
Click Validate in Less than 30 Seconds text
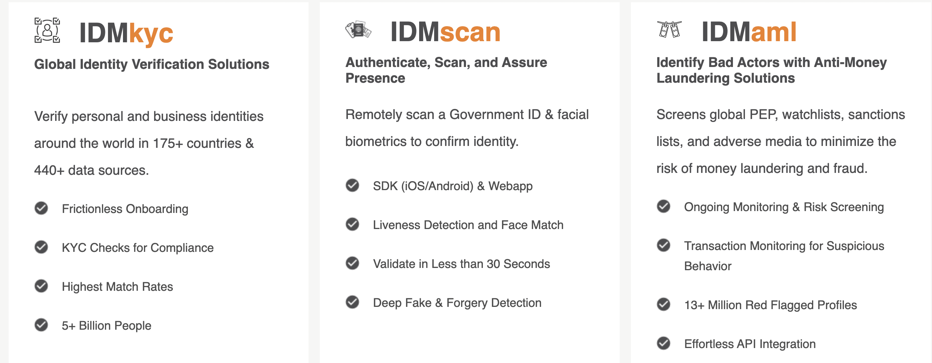click(x=461, y=264)
